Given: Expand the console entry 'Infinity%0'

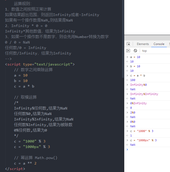Looking at the screenshot, I should click(127, 84).
